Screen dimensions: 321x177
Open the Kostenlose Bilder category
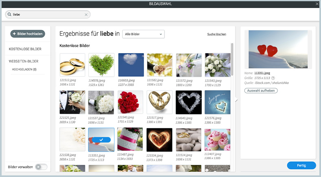click(x=25, y=49)
